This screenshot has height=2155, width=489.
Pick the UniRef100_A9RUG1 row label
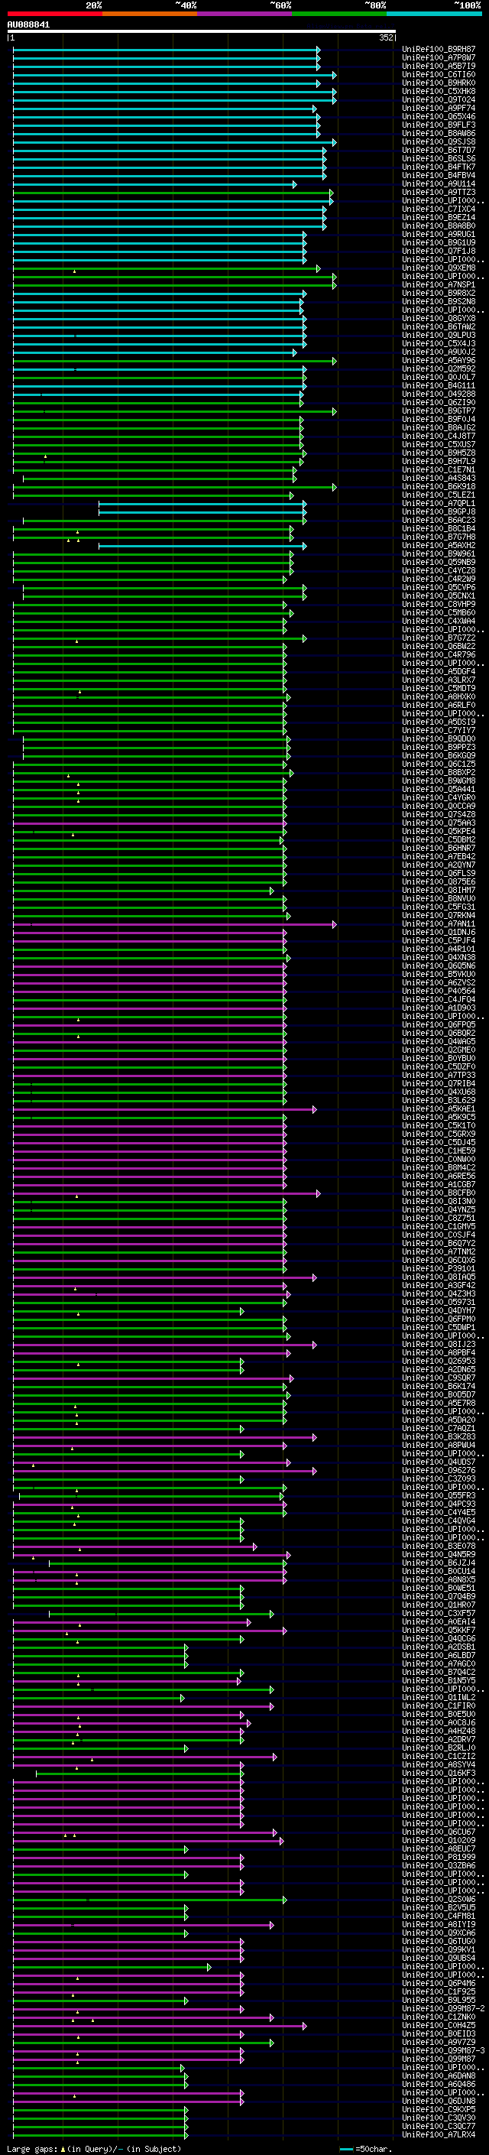[x=439, y=234]
